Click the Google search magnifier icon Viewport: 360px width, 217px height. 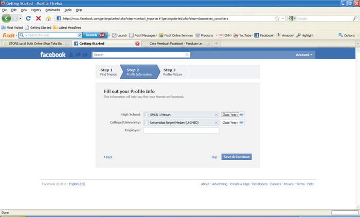[x=355, y=18]
